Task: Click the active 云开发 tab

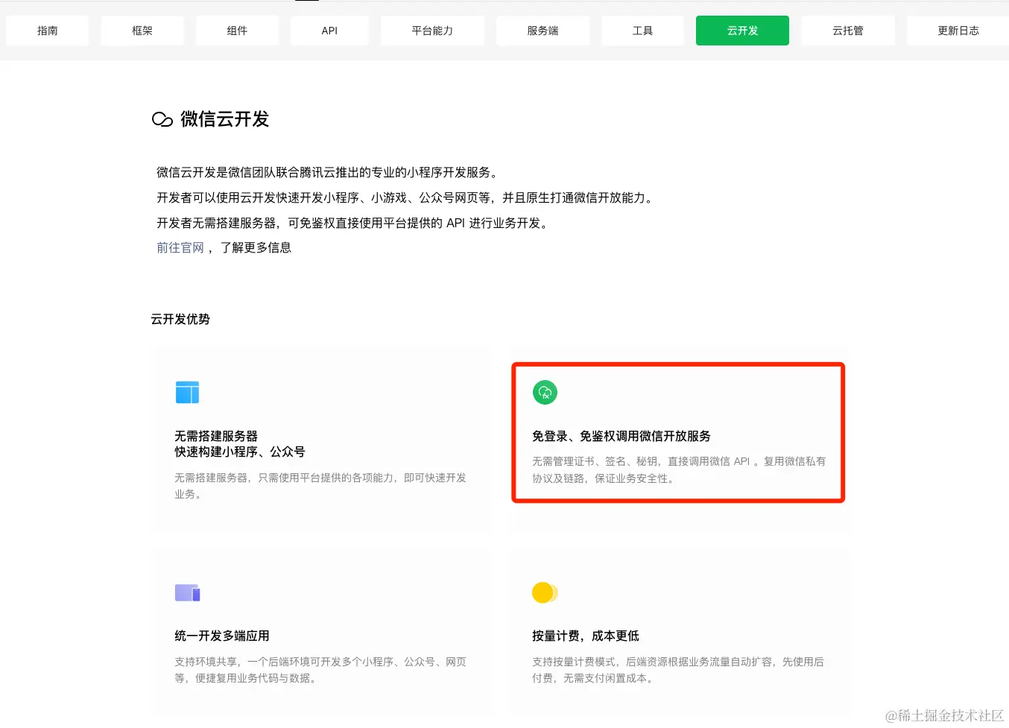Action: pyautogui.click(x=742, y=31)
